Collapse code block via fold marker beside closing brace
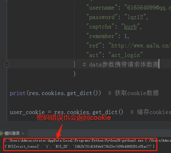 pos(7,64)
